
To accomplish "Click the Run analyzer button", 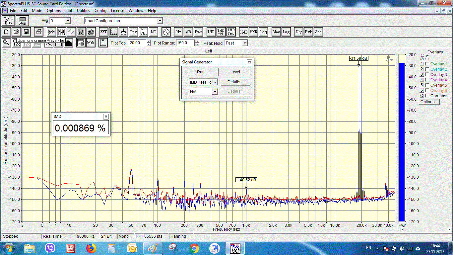I will (x=8, y=21).
